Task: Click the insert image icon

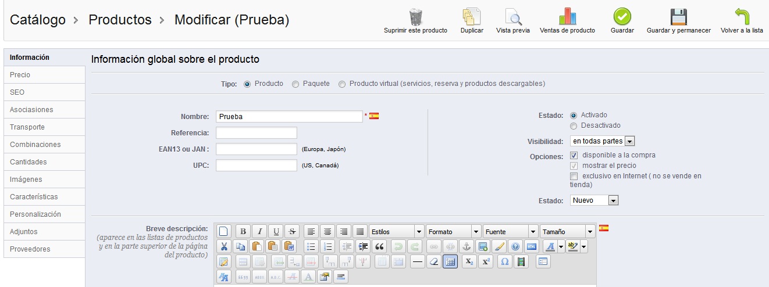Action: pyautogui.click(x=482, y=246)
